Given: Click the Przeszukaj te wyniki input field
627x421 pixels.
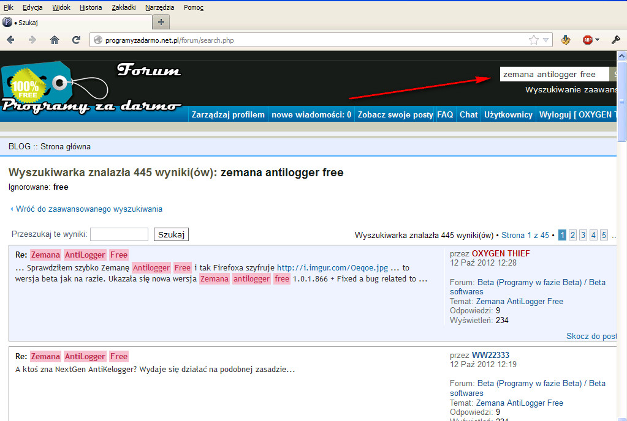Looking at the screenshot, I should click(x=119, y=234).
